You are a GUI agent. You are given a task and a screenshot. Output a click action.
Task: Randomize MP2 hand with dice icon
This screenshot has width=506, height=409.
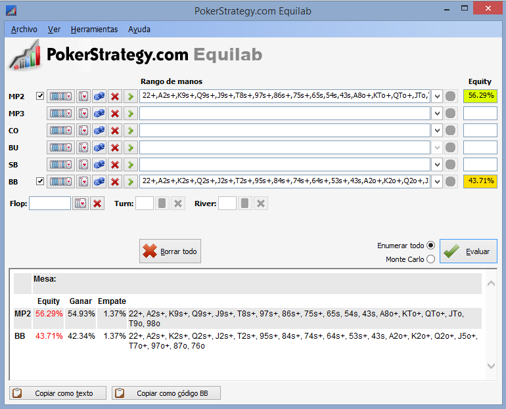pyautogui.click(x=99, y=96)
